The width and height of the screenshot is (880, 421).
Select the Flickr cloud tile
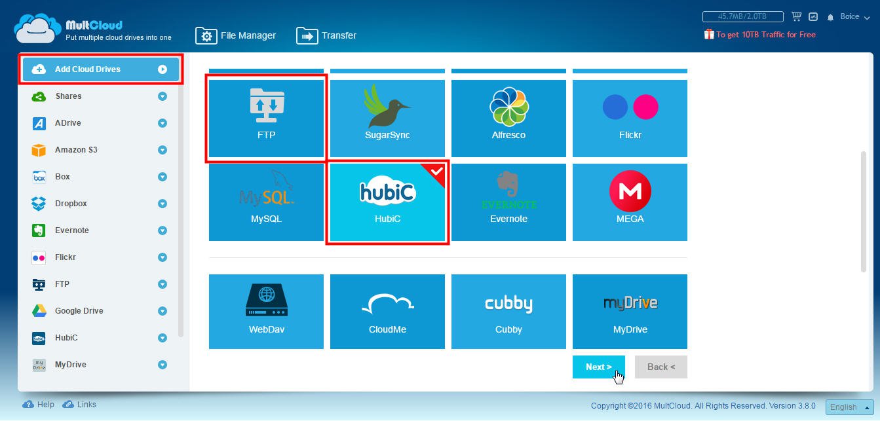click(x=630, y=118)
